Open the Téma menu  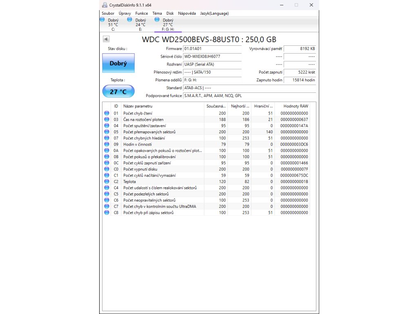(157, 13)
